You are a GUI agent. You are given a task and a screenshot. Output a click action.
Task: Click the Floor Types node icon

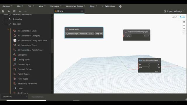coord(15,79)
